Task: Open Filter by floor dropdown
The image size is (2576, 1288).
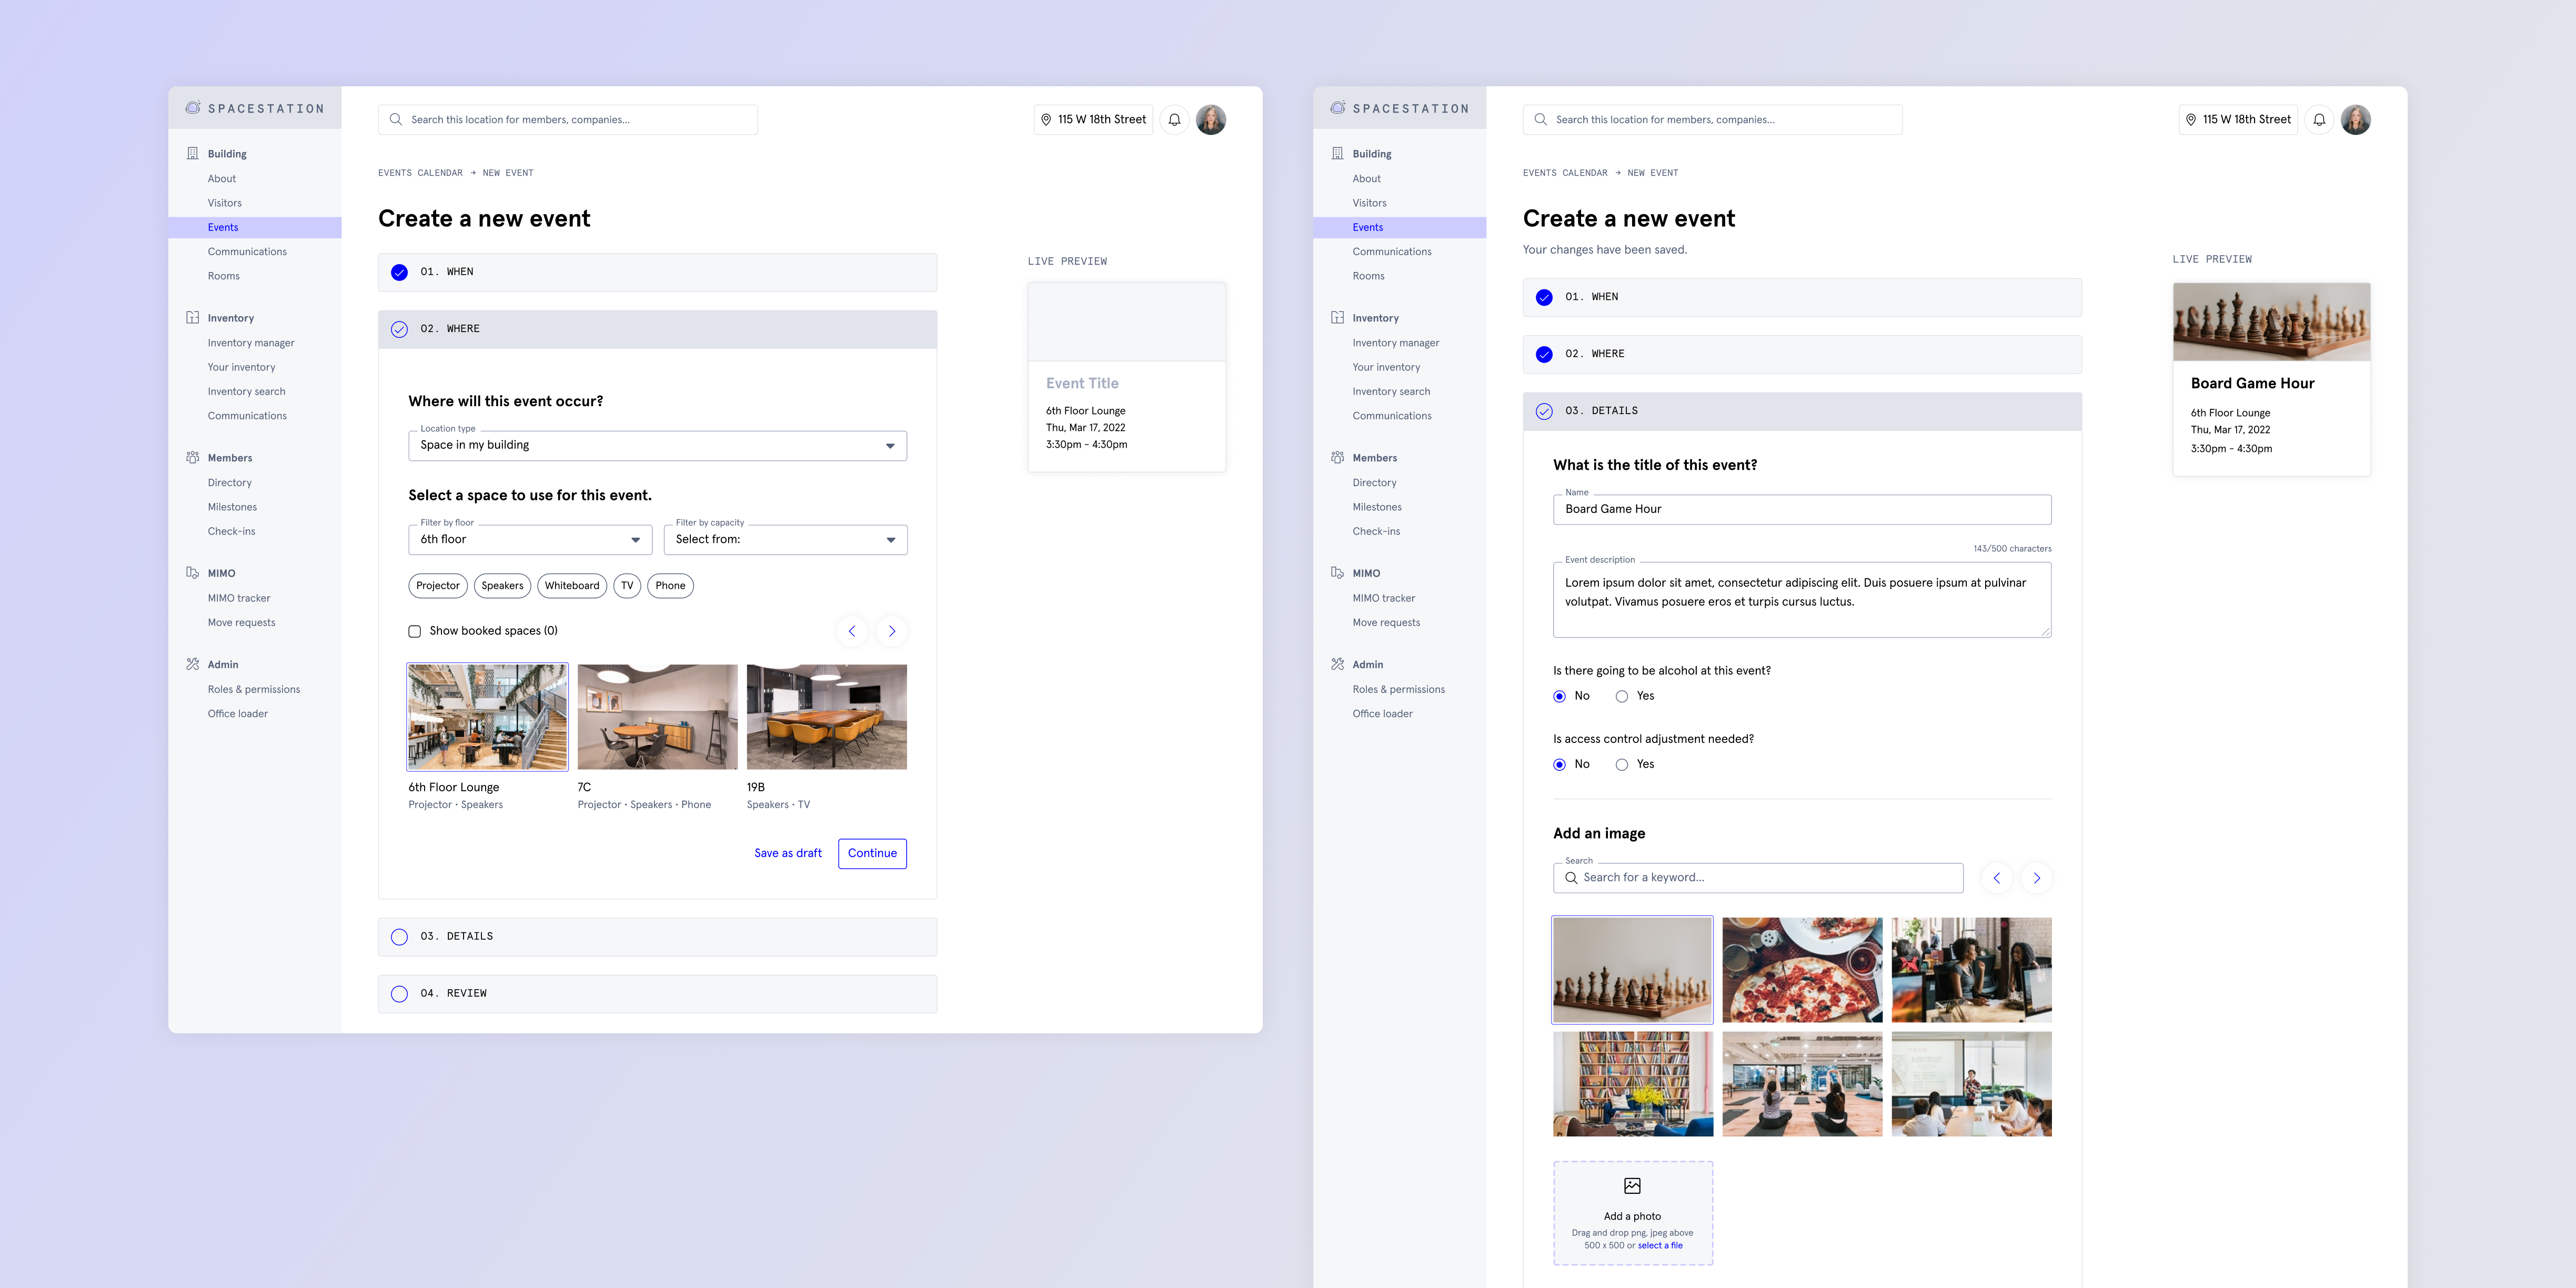Action: pyautogui.click(x=530, y=540)
